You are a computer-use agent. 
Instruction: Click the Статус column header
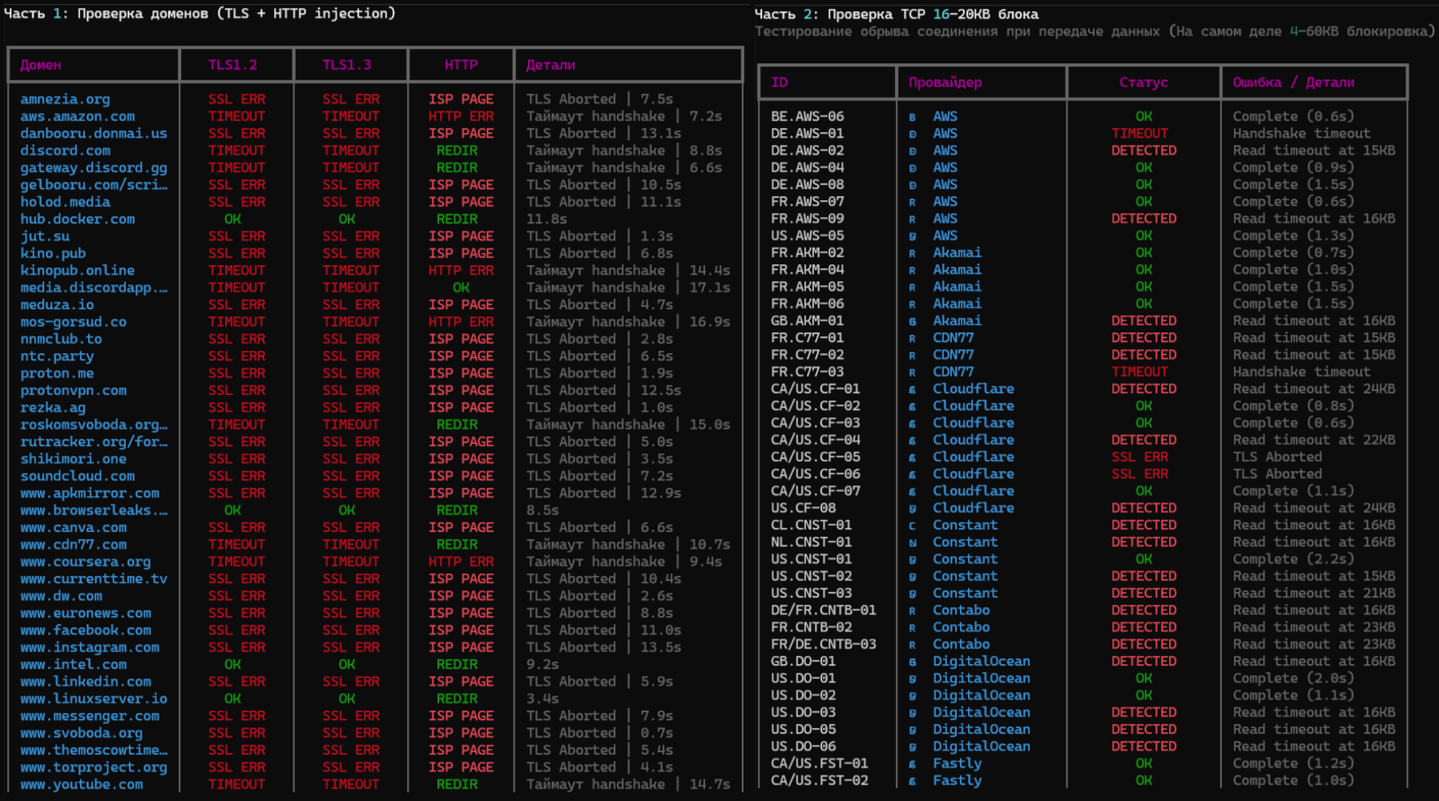1143,83
